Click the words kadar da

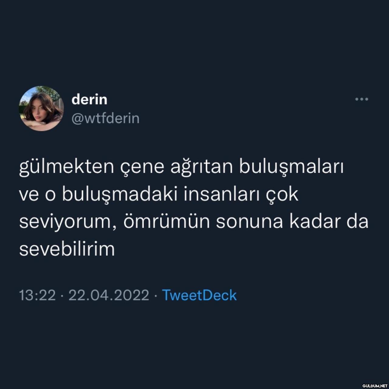point(329,222)
